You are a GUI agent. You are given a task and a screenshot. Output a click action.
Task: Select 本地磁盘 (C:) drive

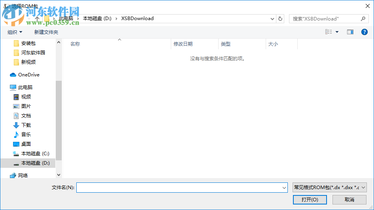(35, 154)
